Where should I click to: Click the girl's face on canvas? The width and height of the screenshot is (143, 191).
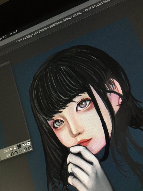[x=80, y=123]
